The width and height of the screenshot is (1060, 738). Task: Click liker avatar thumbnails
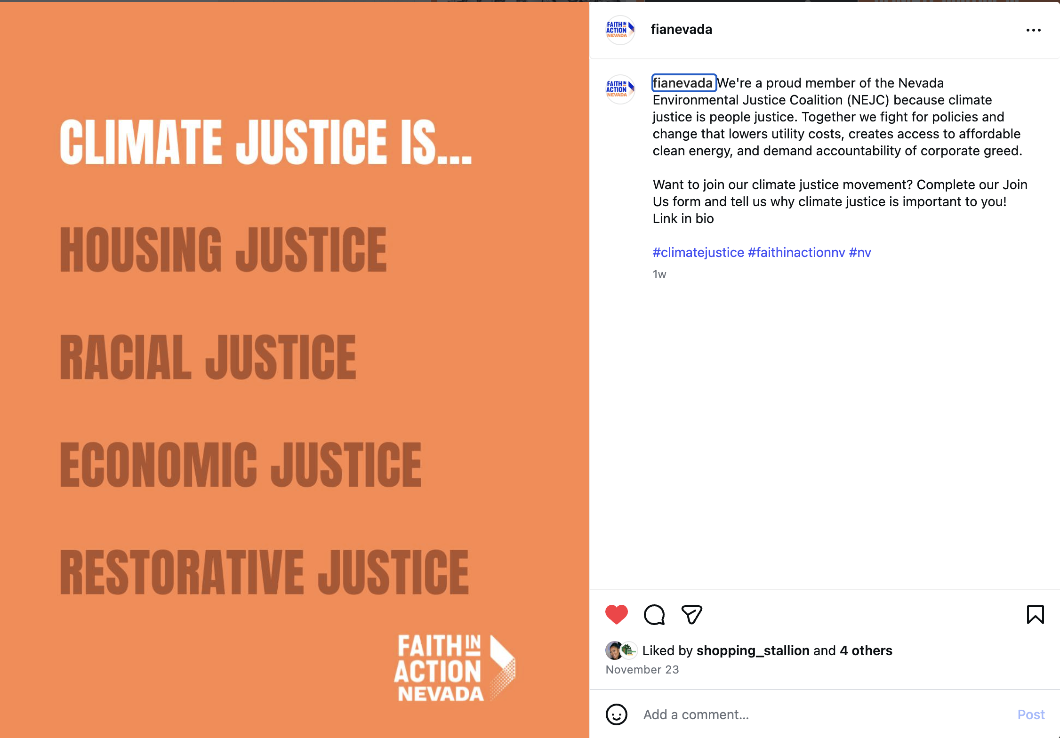point(621,650)
